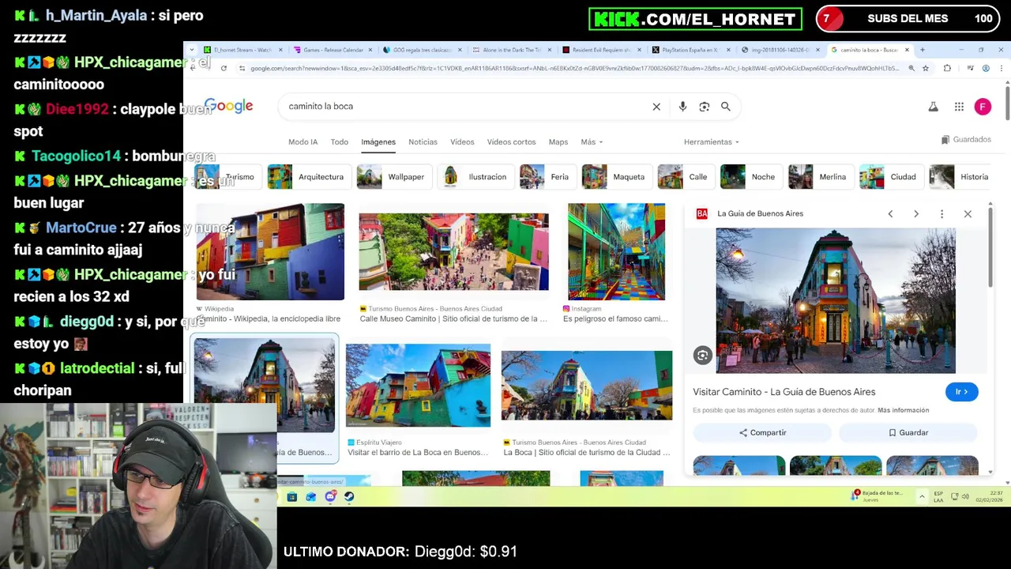This screenshot has width=1011, height=569.
Task: Show hidden system tray icons
Action: click(x=922, y=496)
